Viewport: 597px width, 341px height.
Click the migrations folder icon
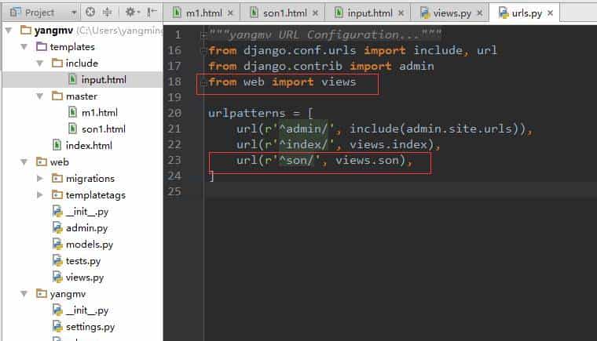point(57,178)
